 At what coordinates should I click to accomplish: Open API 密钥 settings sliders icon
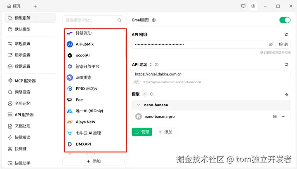coord(286,35)
